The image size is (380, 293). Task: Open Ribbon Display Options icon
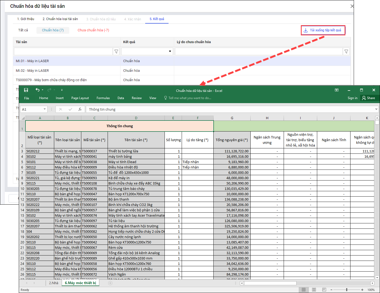coord(337,90)
